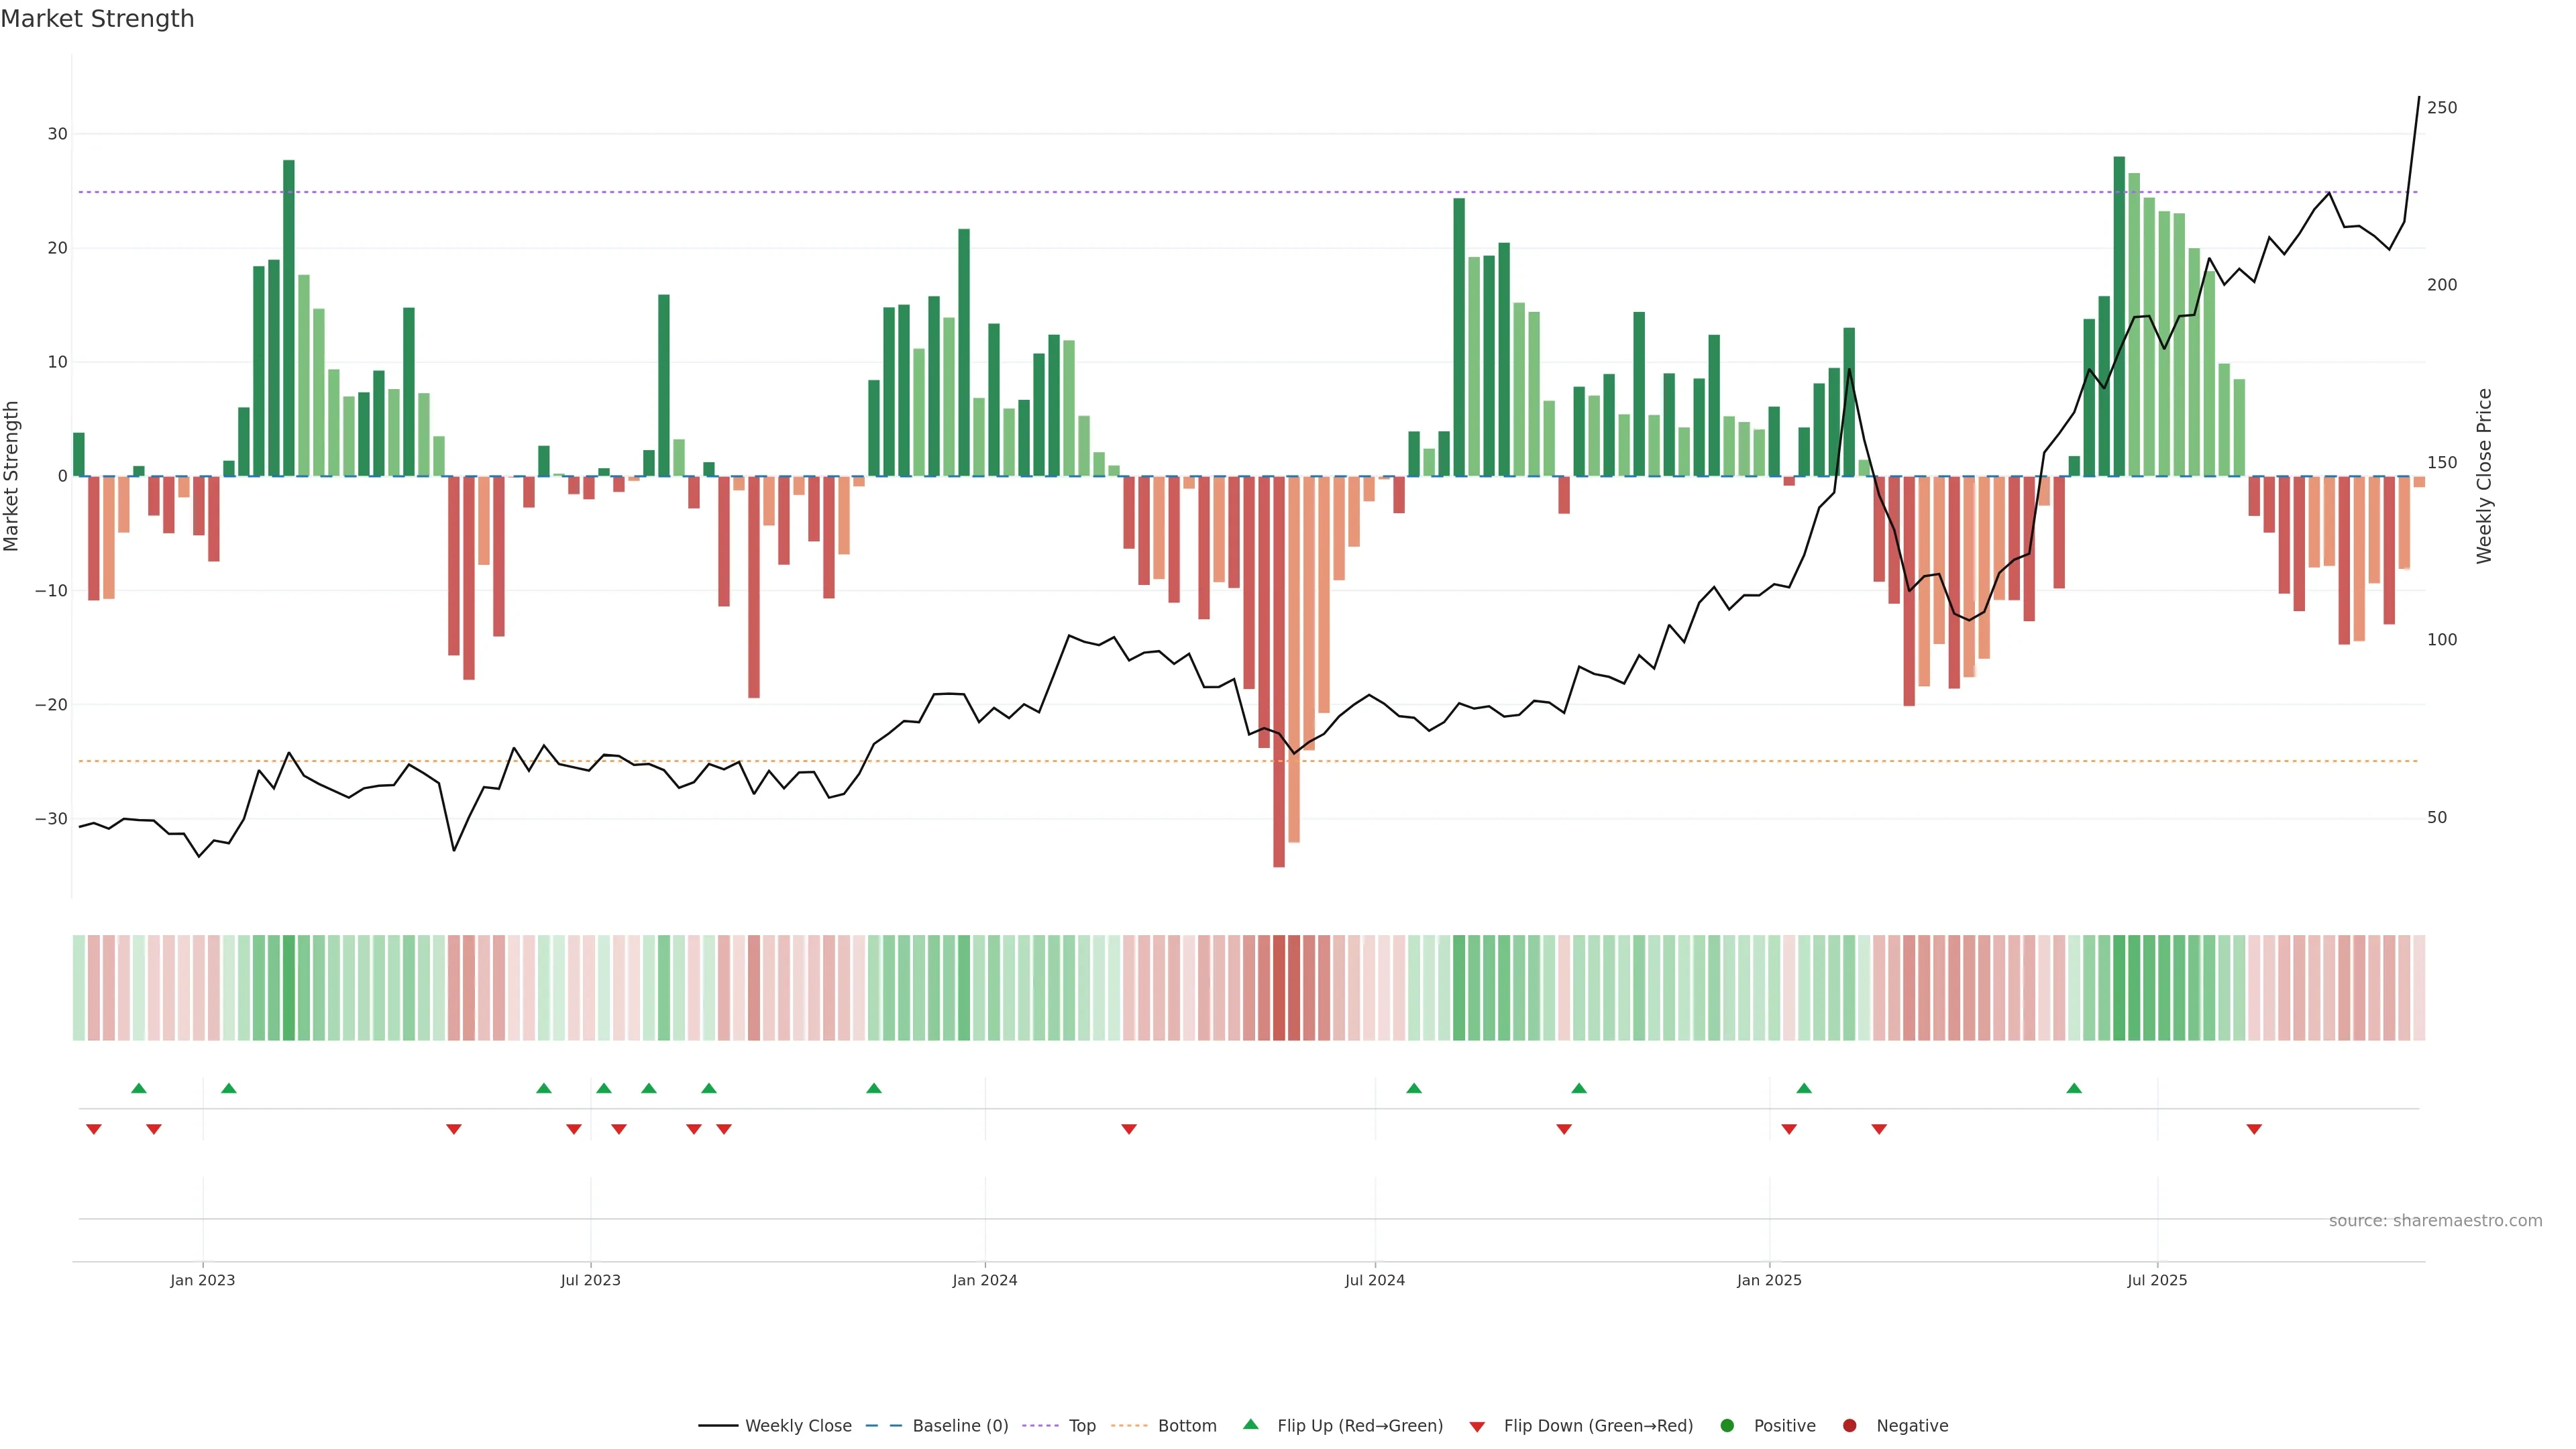This screenshot has height=1449, width=2576.
Task: Click the dark red Negative circle legend icon
Action: pyautogui.click(x=1849, y=1426)
